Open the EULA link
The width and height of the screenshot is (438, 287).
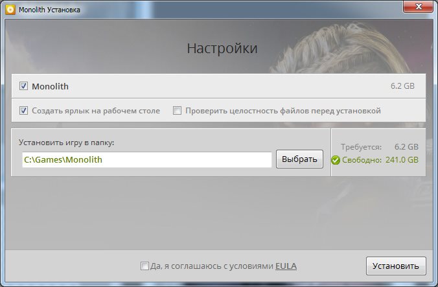tap(286, 266)
